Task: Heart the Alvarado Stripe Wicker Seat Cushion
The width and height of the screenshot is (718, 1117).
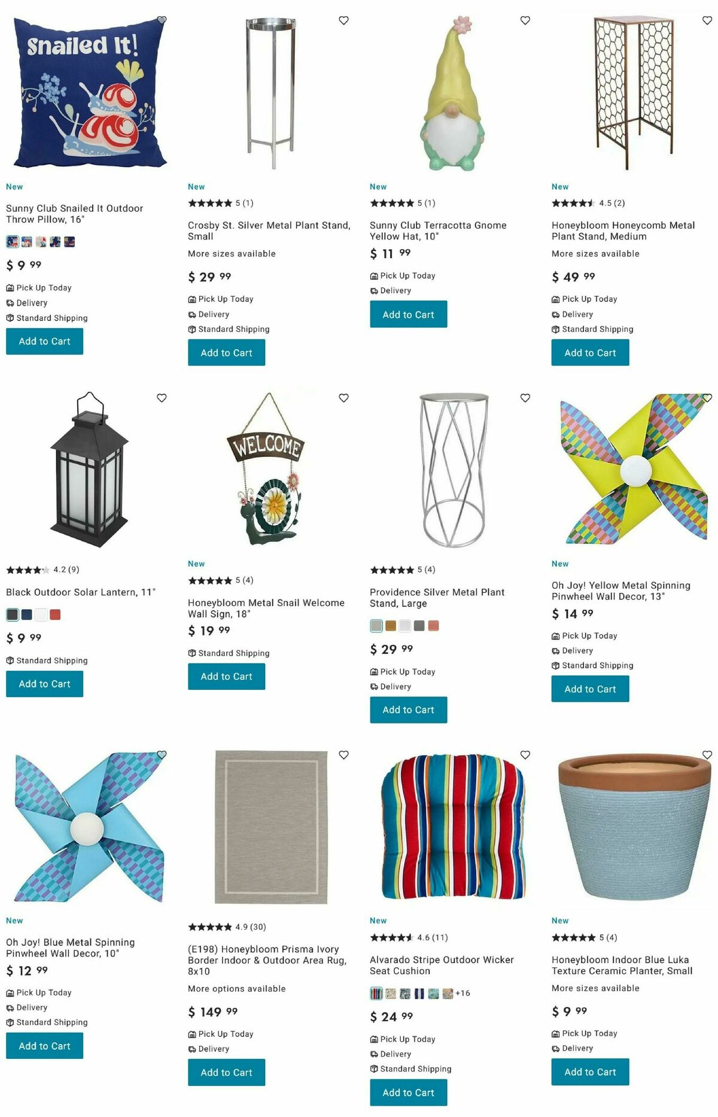Action: click(x=525, y=755)
